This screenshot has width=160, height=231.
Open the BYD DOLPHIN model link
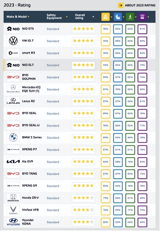(x=29, y=77)
